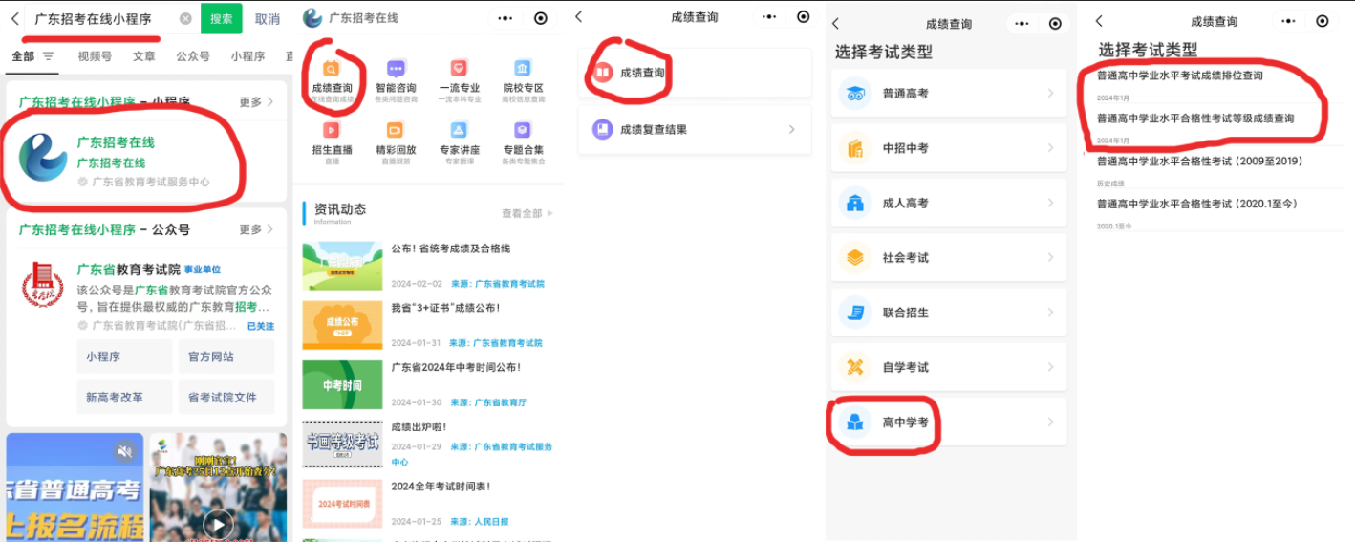Expand 更多 next to the 公众号 section
This screenshot has width=1355, height=542.
256,229
